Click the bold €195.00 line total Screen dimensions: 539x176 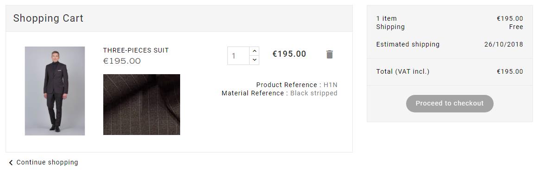coord(289,54)
